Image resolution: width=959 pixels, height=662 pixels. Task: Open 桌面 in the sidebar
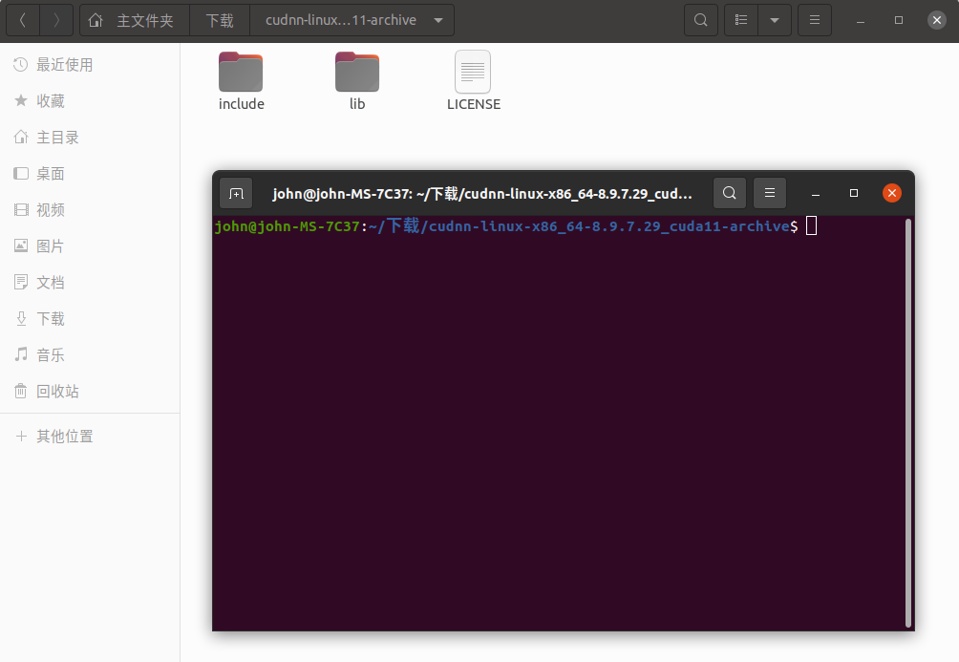click(90, 174)
